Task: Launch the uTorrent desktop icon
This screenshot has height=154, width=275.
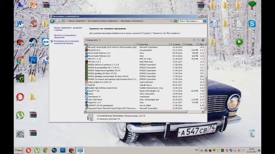Action: (20, 115)
